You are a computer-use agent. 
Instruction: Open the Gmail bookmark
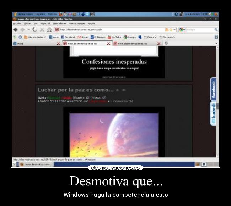[x=83, y=37]
